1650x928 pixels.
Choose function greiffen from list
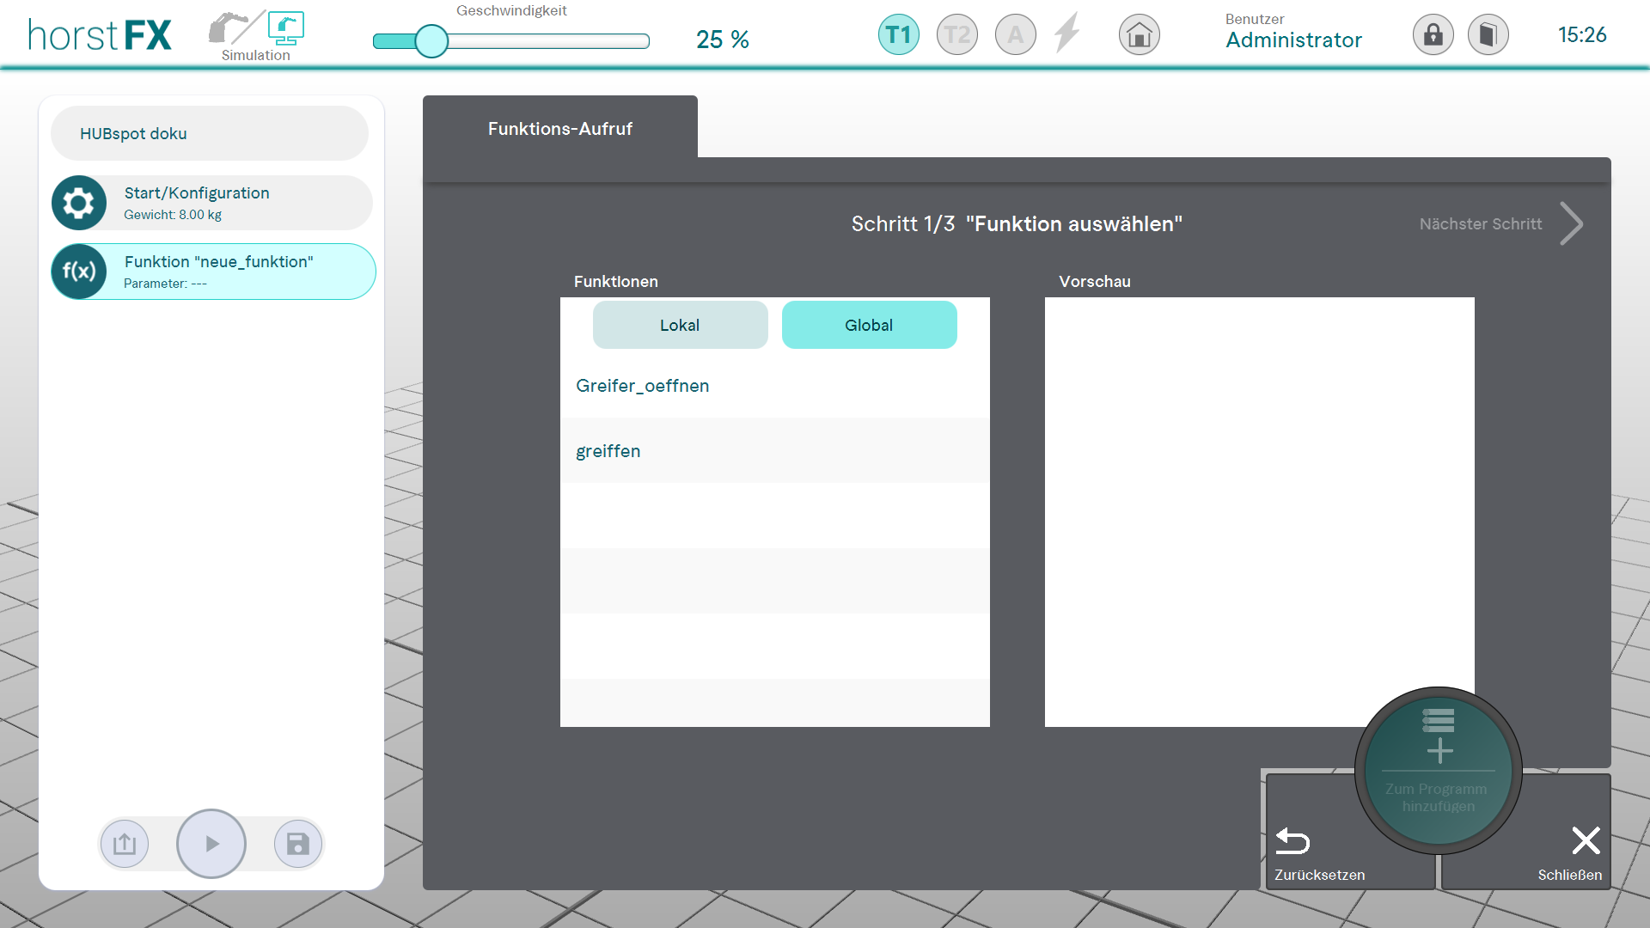pyautogui.click(x=608, y=451)
